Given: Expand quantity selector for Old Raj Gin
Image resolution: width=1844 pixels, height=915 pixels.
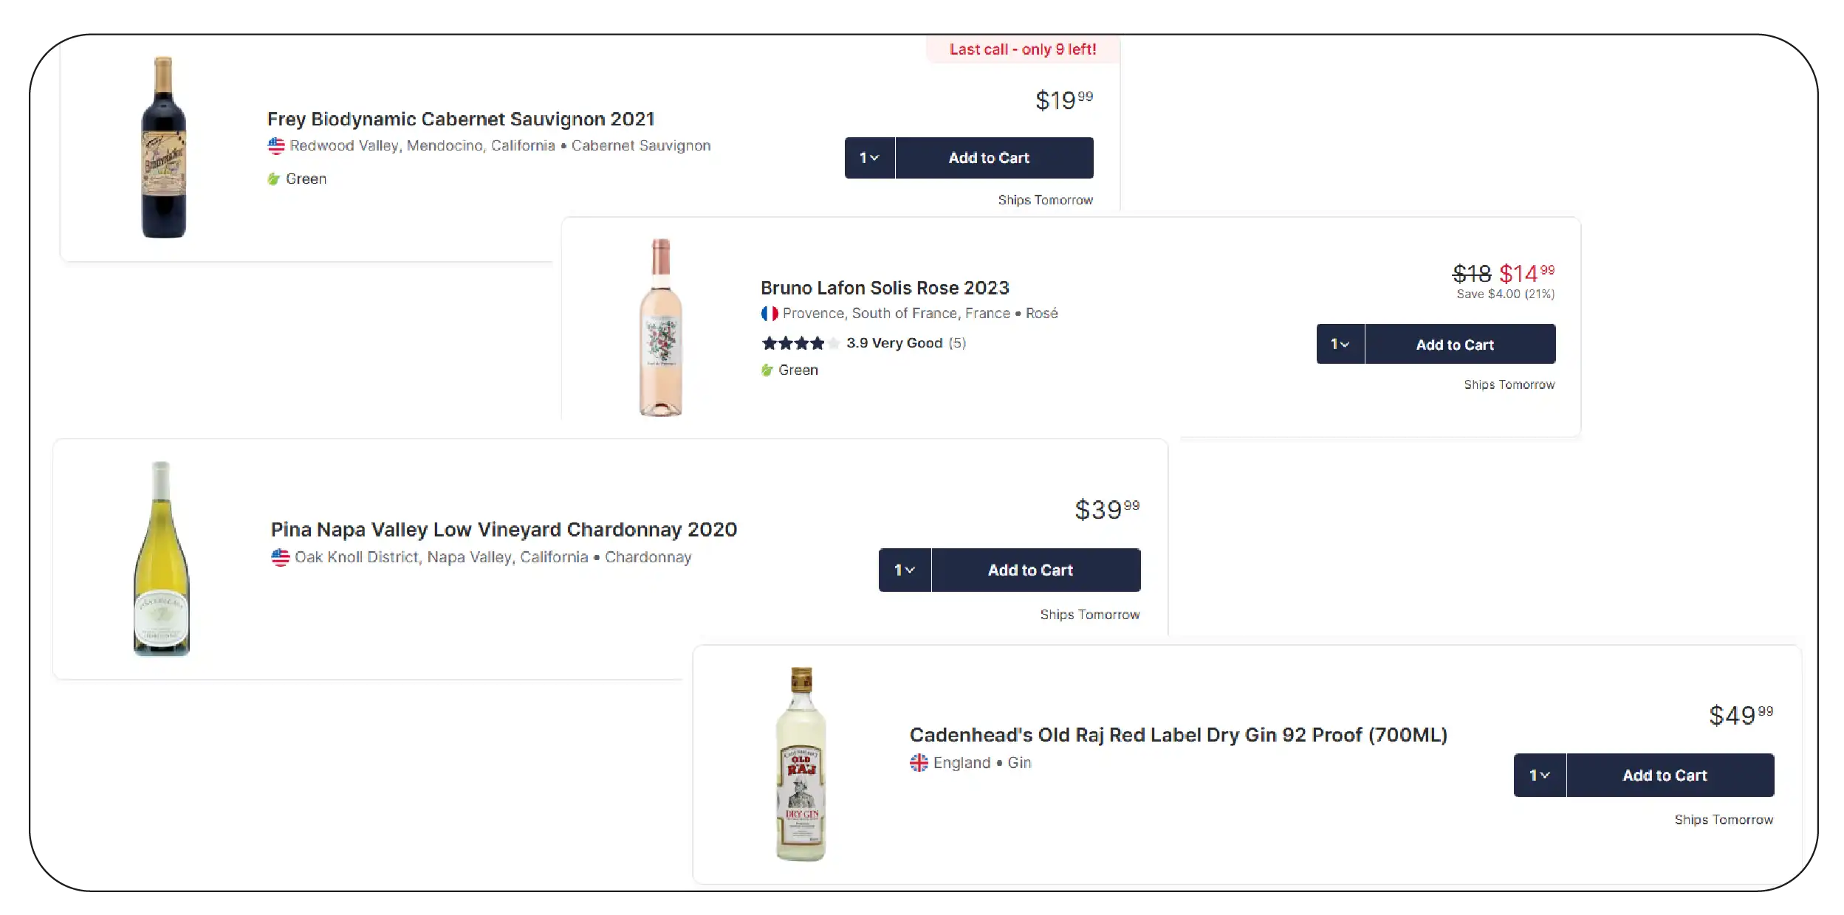Looking at the screenshot, I should coord(1539,776).
